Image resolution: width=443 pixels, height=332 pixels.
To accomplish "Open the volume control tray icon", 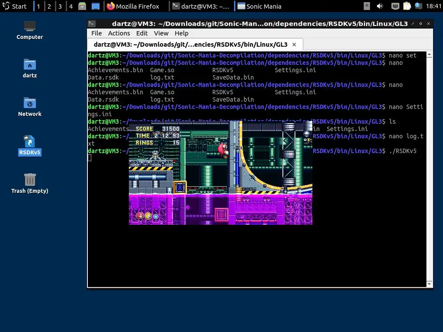I will pos(380,6).
